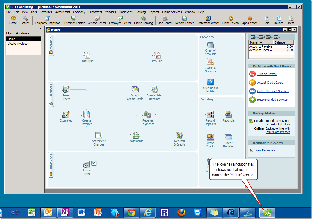Click the Record Deposits icon
Viewport: 312px width, 219px height.
pyautogui.click(x=210, y=115)
